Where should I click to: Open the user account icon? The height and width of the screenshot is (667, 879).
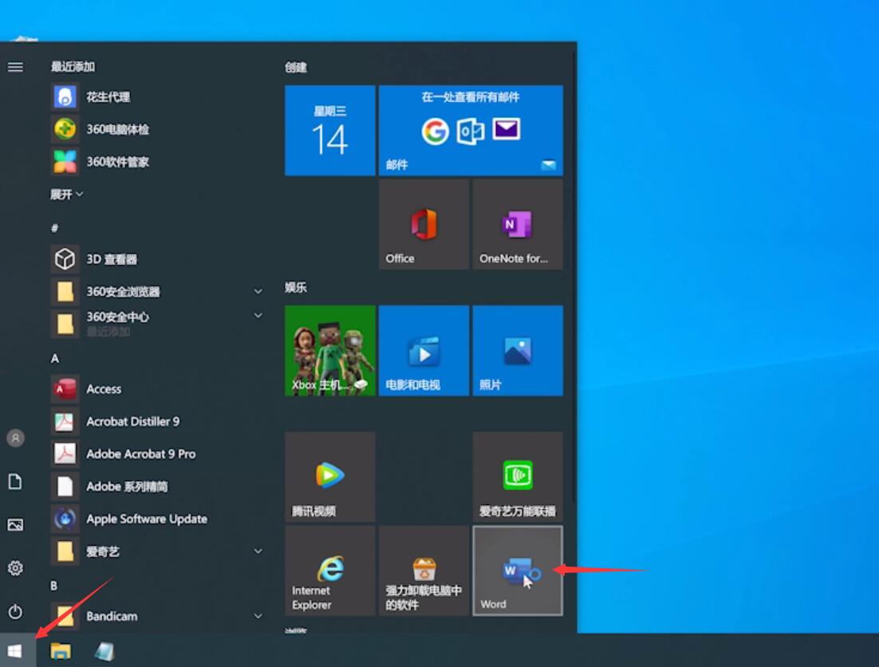(16, 438)
